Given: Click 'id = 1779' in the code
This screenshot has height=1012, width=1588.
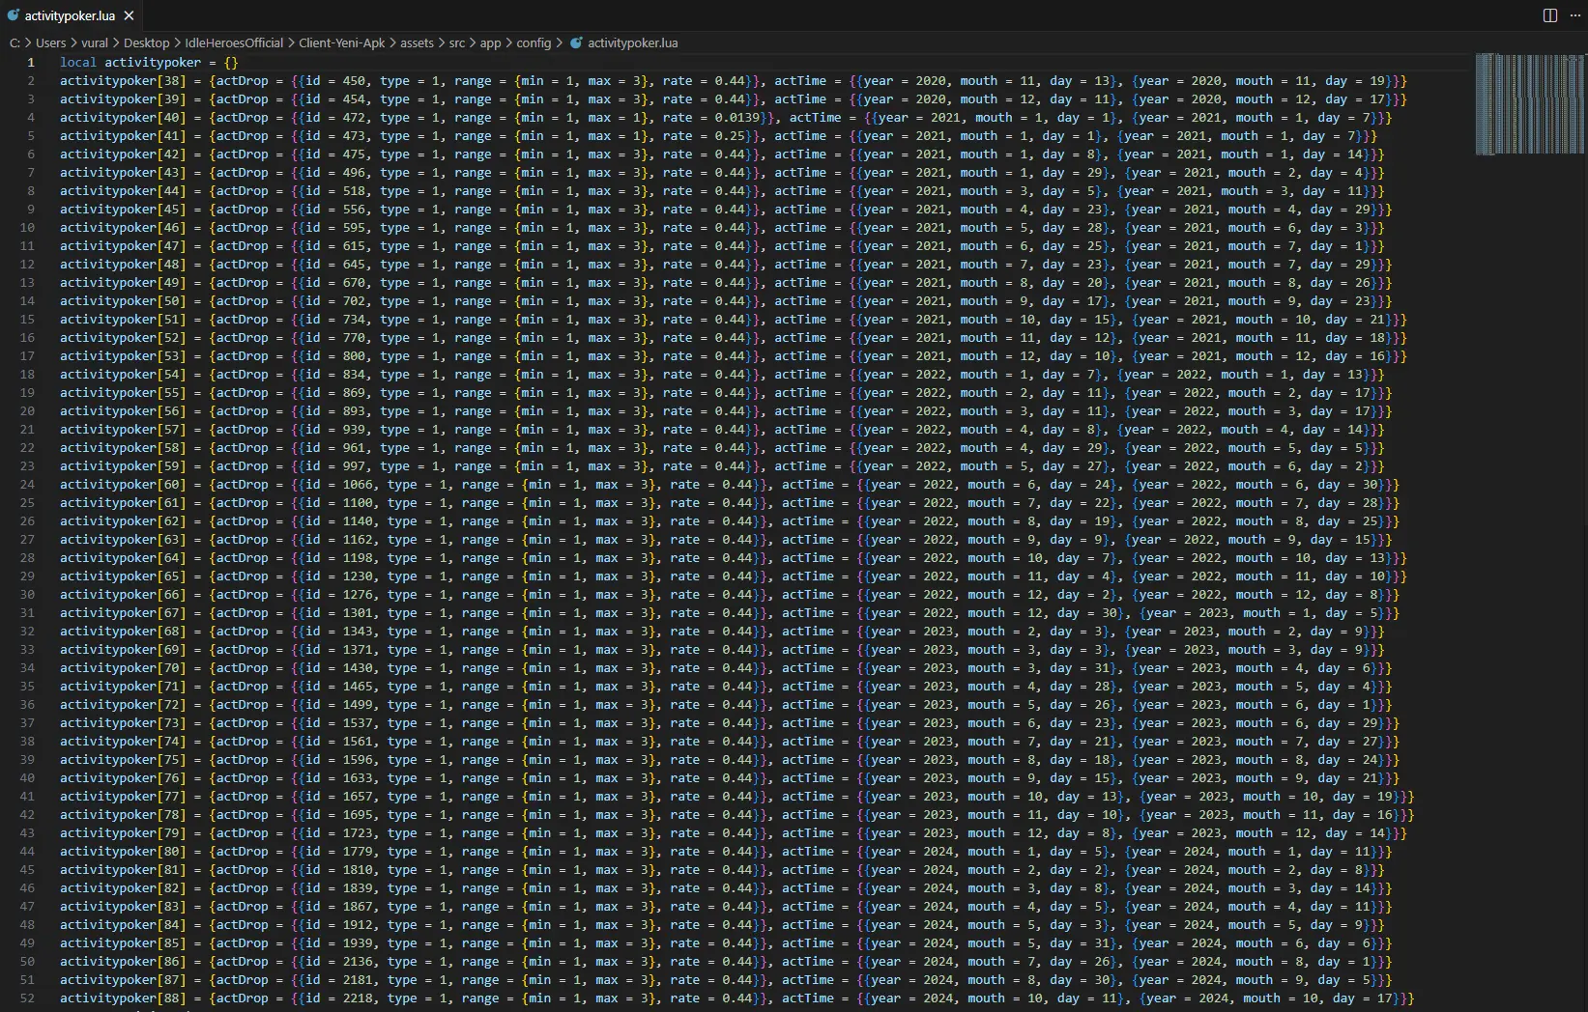Looking at the screenshot, I should pos(338,852).
